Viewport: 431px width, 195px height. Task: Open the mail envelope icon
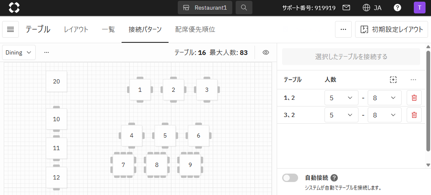click(346, 8)
